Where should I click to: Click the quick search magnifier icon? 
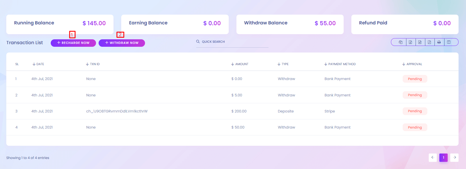point(198,42)
